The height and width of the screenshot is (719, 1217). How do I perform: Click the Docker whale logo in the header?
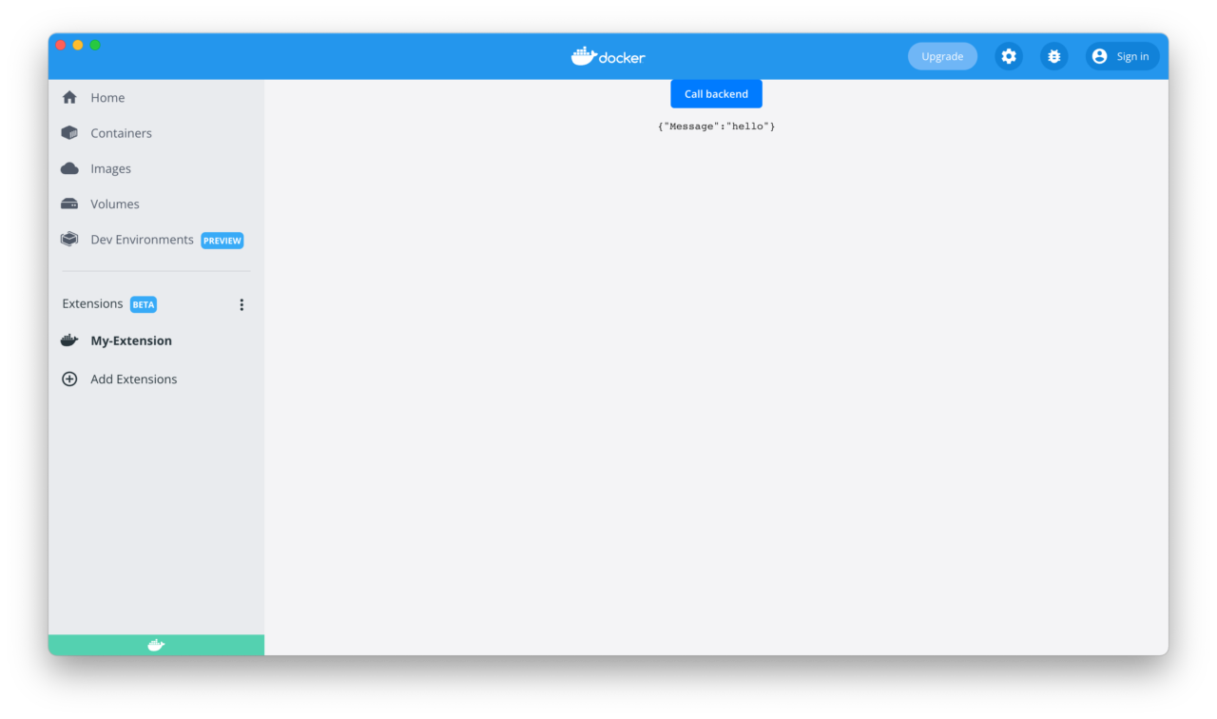click(x=608, y=56)
